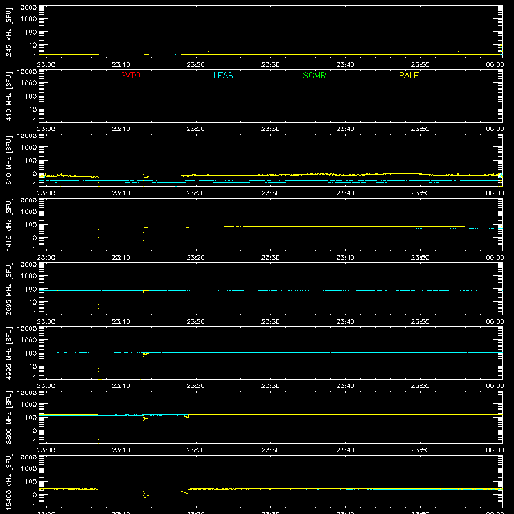Image resolution: width=514 pixels, height=514 pixels.
Task: Click the 10 tick value on 1415 MHz axis
Action: click(33, 238)
